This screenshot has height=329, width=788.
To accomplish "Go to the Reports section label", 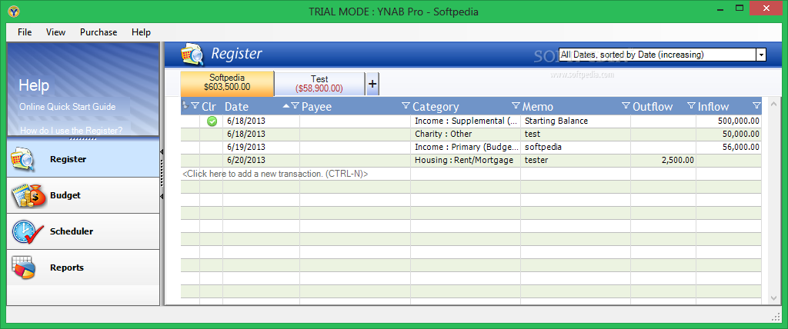I will coord(67,268).
